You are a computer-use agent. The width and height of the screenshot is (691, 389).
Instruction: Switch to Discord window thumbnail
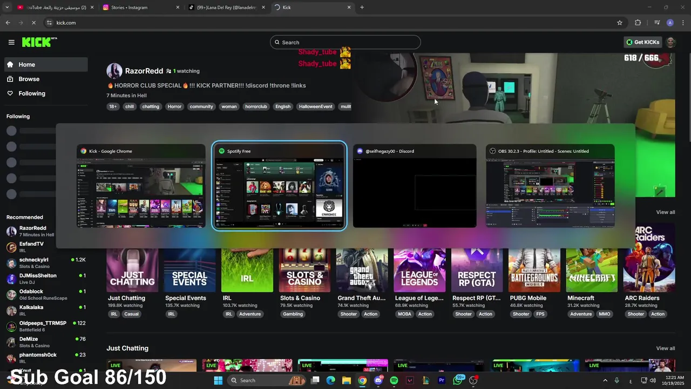click(x=415, y=186)
